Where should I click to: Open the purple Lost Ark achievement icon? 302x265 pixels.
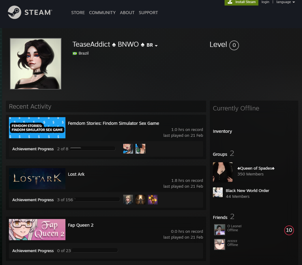tap(153, 200)
